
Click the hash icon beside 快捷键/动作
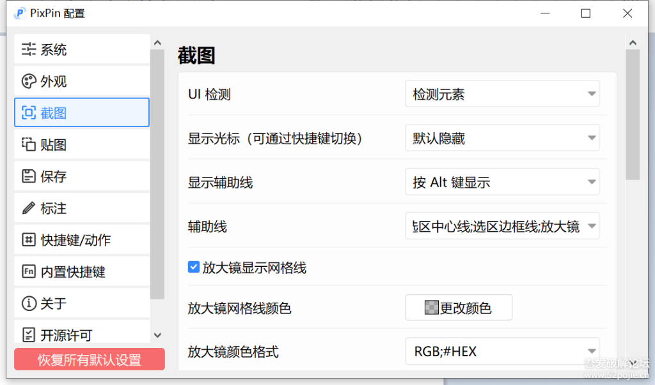pyautogui.click(x=29, y=240)
